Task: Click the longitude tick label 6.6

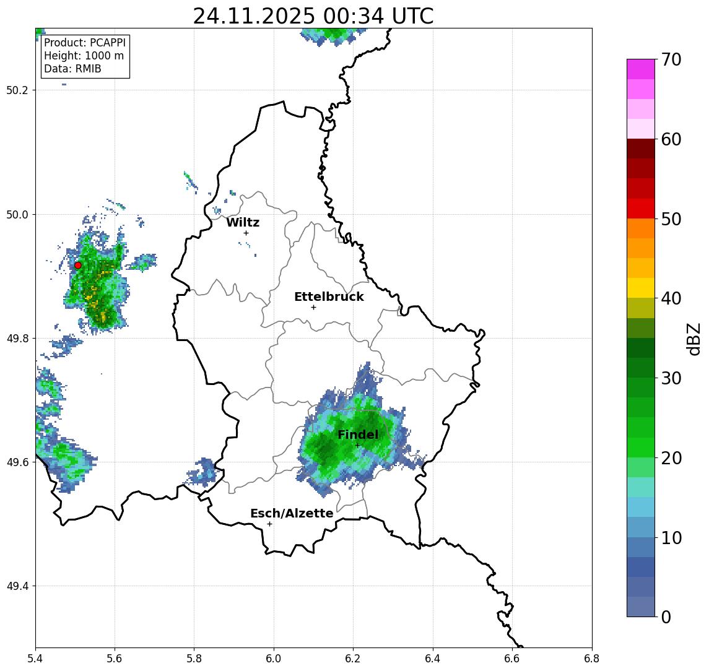Action: coord(512,659)
